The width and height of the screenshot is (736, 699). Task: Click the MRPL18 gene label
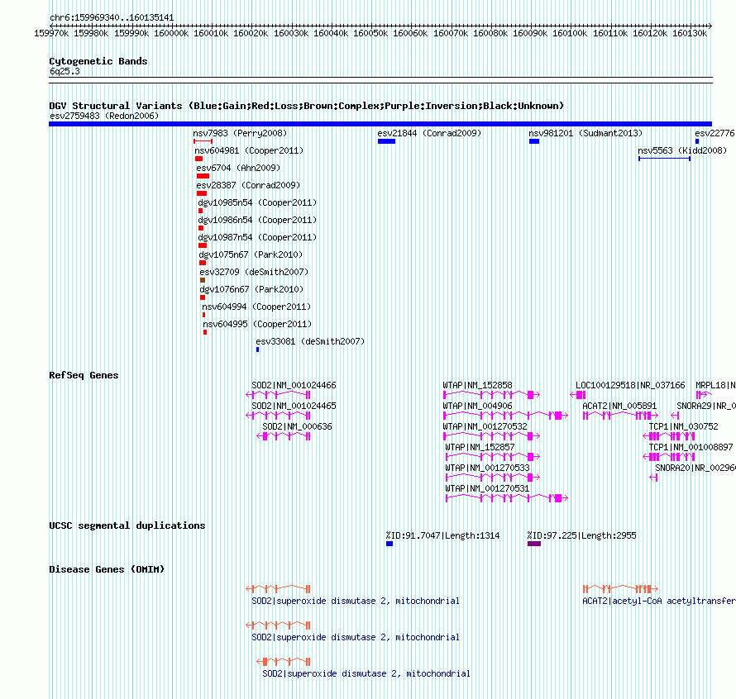pyautogui.click(x=715, y=385)
